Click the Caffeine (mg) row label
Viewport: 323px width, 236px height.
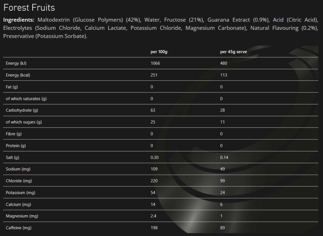pos(19,228)
